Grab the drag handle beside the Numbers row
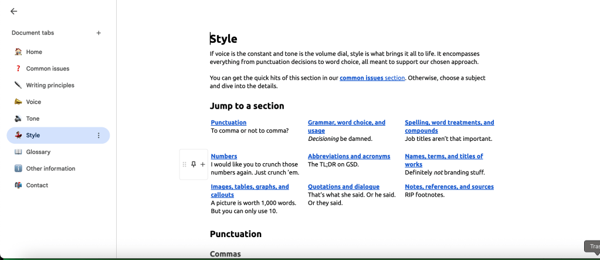 click(x=185, y=164)
